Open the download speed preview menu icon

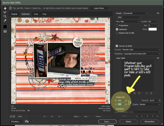[x=28, y=110]
